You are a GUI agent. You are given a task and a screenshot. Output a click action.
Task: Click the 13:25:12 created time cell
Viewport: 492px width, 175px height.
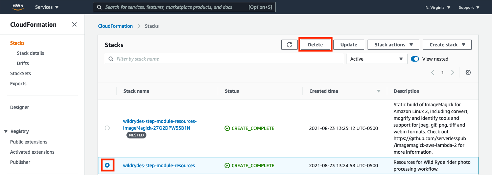click(344, 128)
